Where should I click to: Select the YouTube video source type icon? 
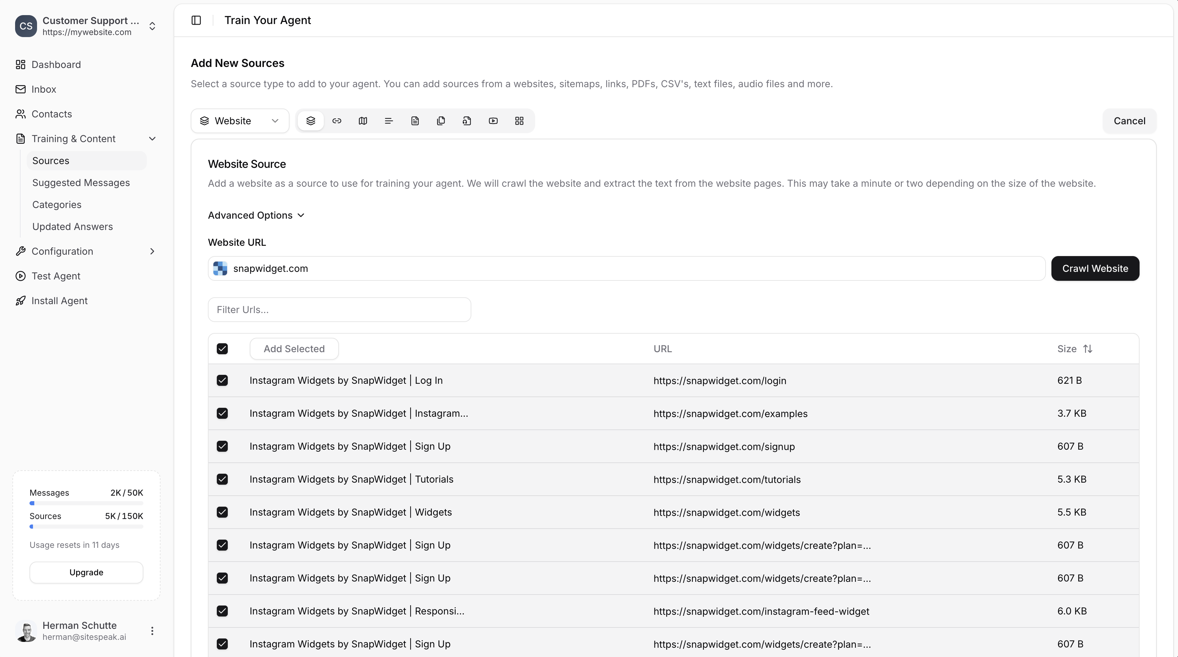pyautogui.click(x=493, y=121)
